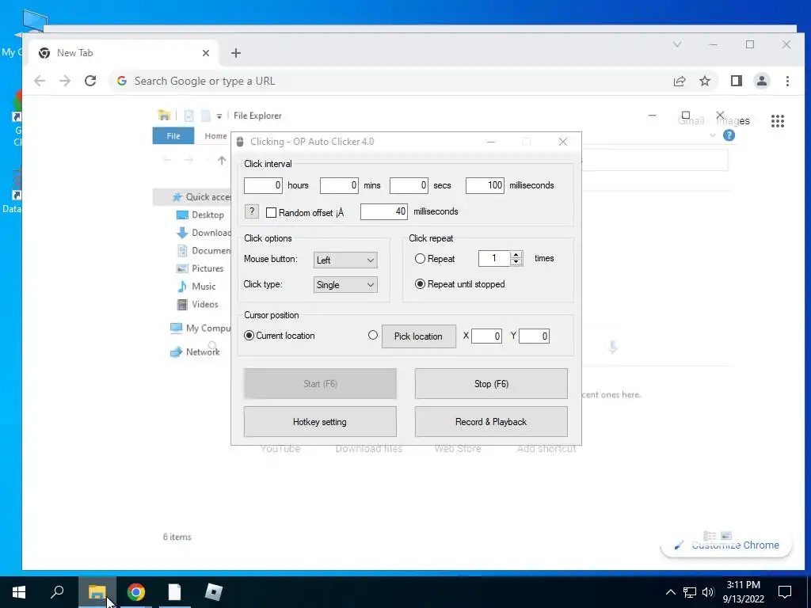Click the Pick location button
The image size is (811, 608).
coord(418,336)
